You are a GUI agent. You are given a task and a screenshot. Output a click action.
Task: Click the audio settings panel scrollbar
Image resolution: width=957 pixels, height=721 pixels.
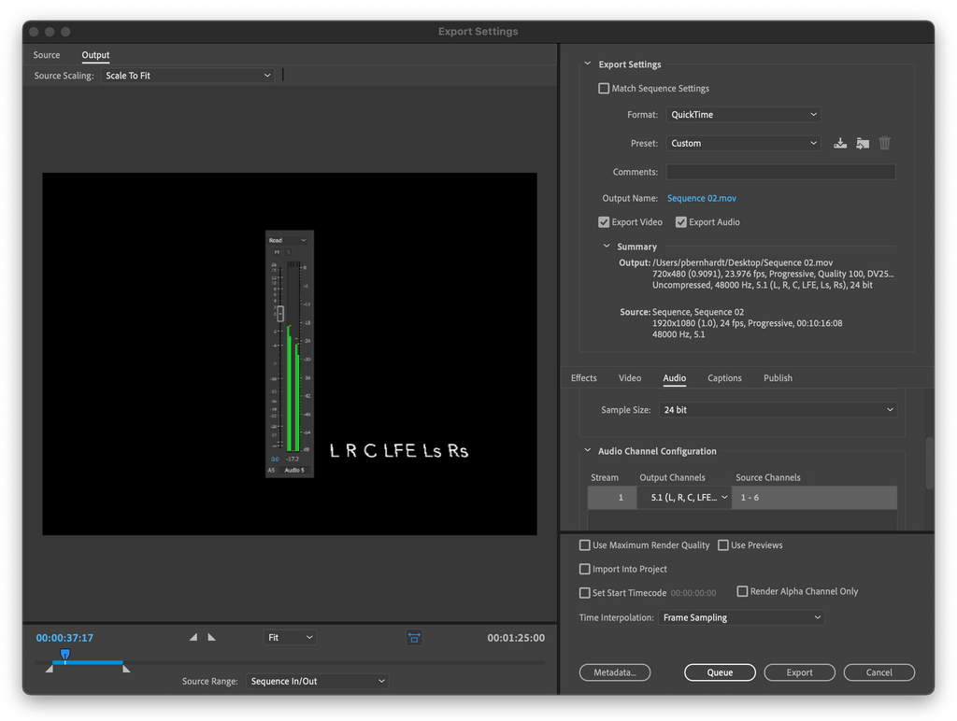pyautogui.click(x=929, y=462)
